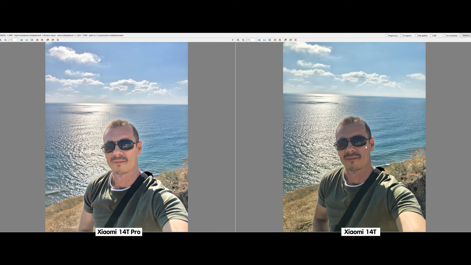Screen dimensions: 471x265
Task: Rotate the left image counterclockwise
Action: tap(37, 40)
